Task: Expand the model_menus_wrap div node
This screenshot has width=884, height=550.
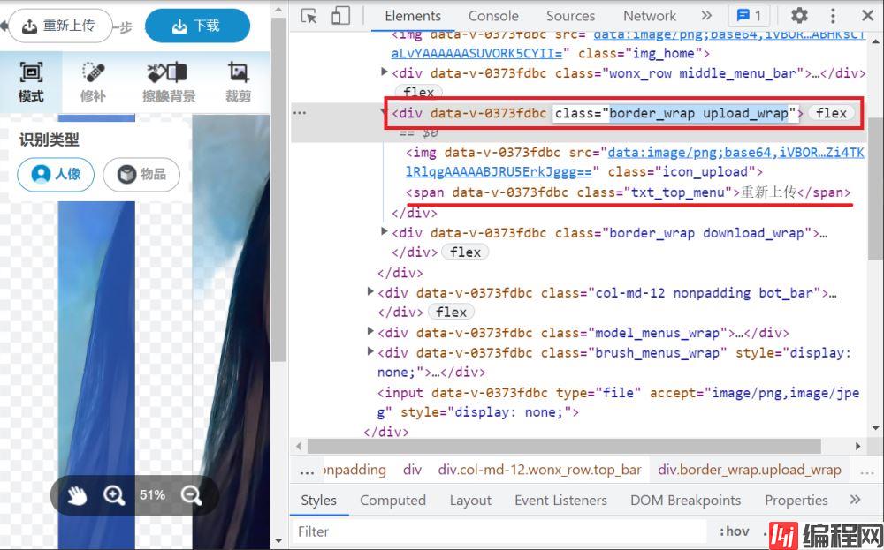Action: (370, 333)
